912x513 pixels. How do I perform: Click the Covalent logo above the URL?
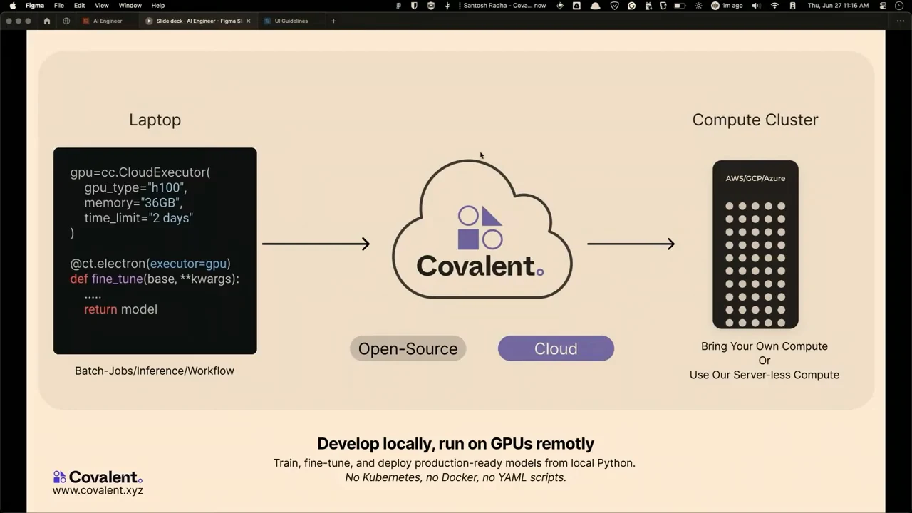point(98,477)
